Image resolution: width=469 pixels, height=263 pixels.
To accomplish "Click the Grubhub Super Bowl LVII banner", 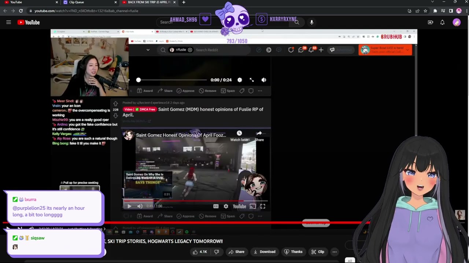I will [385, 50].
